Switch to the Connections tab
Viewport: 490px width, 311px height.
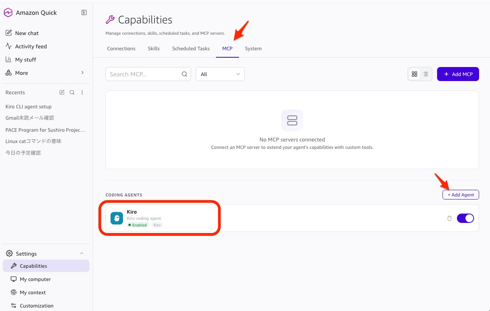121,49
